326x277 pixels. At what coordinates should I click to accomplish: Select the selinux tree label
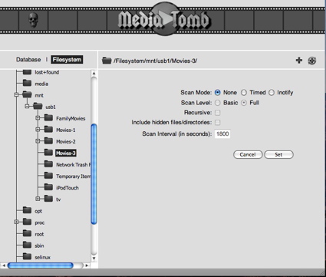tap(42, 257)
